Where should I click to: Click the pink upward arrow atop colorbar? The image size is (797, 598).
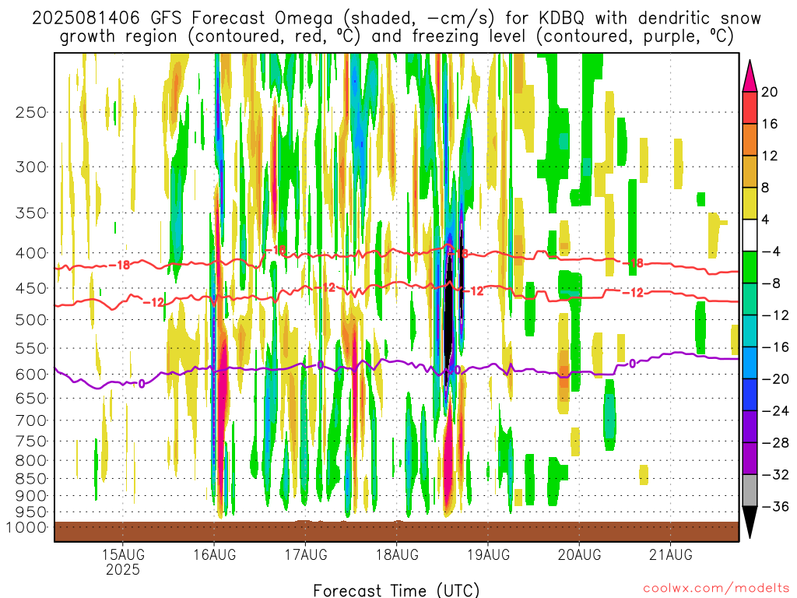click(x=750, y=76)
